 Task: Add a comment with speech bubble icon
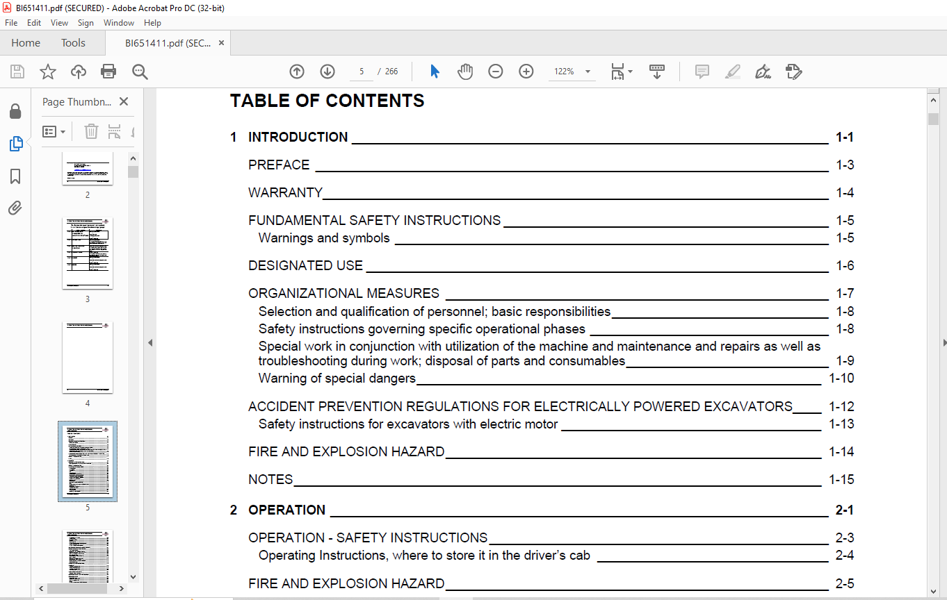click(x=702, y=72)
